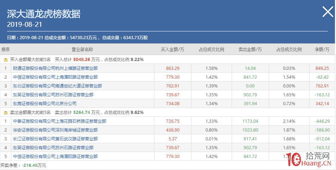Click the 买入金额/万 column header
The width and height of the screenshot is (336, 170).
coord(172,49)
